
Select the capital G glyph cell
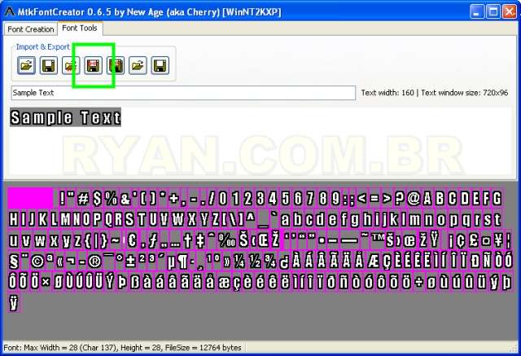pyautogui.click(x=496, y=198)
